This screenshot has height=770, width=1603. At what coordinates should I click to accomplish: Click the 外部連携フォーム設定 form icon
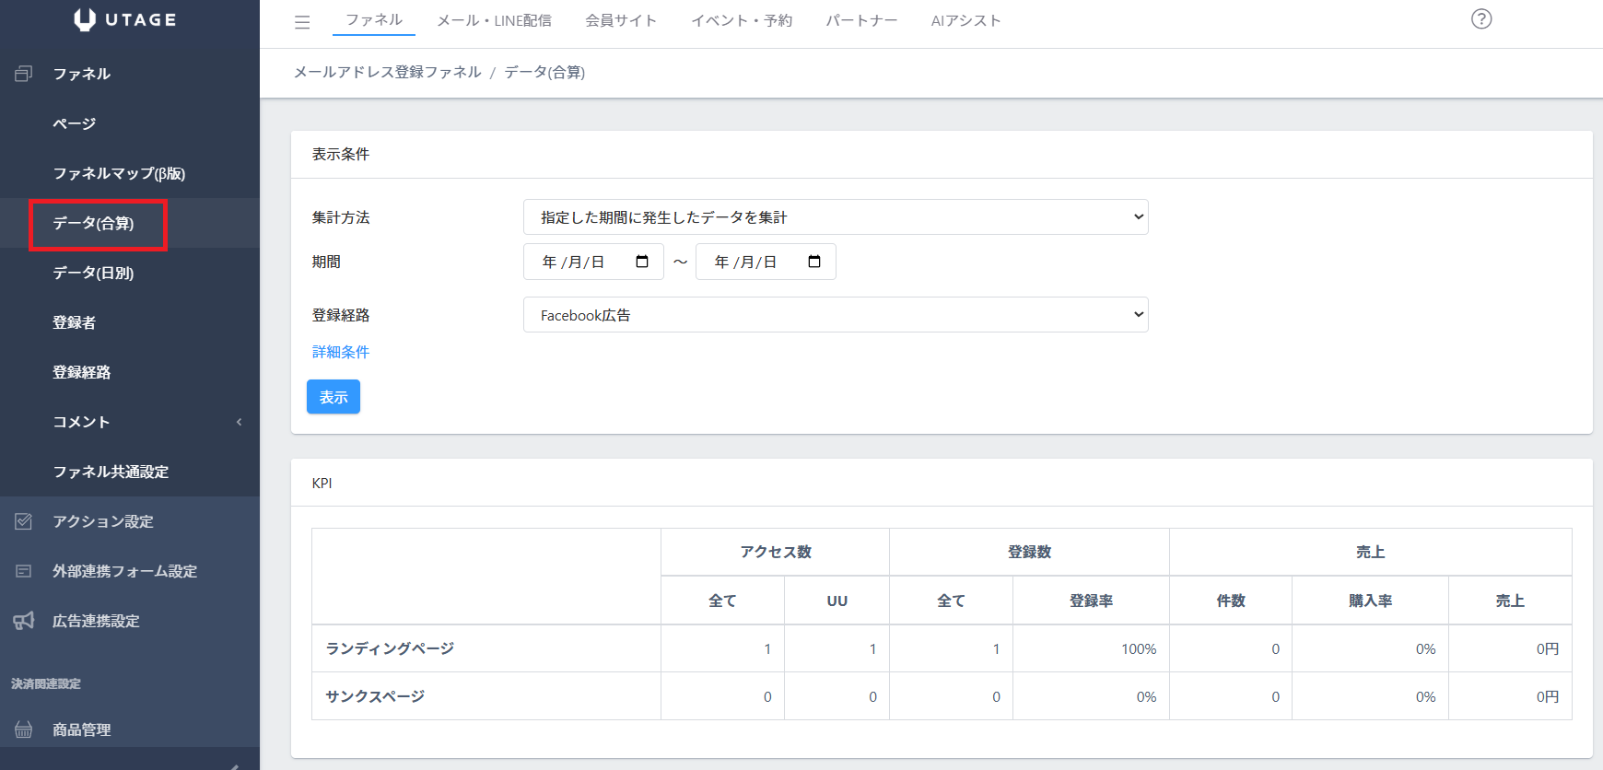(24, 571)
